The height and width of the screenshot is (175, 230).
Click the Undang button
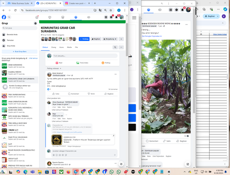click(x=84, y=39)
